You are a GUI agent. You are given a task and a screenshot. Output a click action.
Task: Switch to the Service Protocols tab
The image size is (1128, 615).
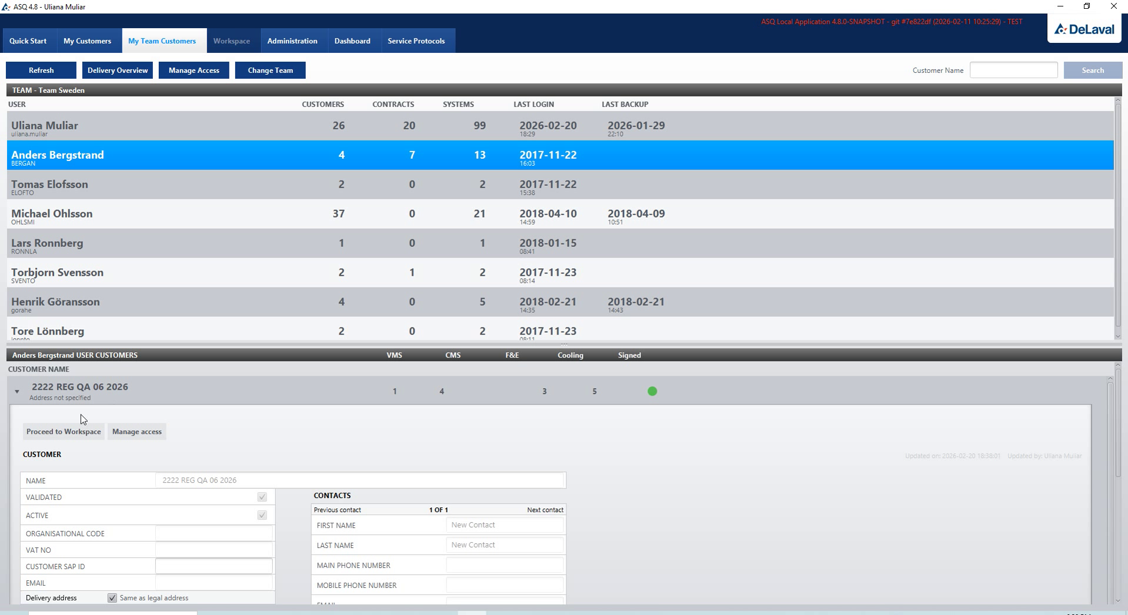[x=416, y=41]
